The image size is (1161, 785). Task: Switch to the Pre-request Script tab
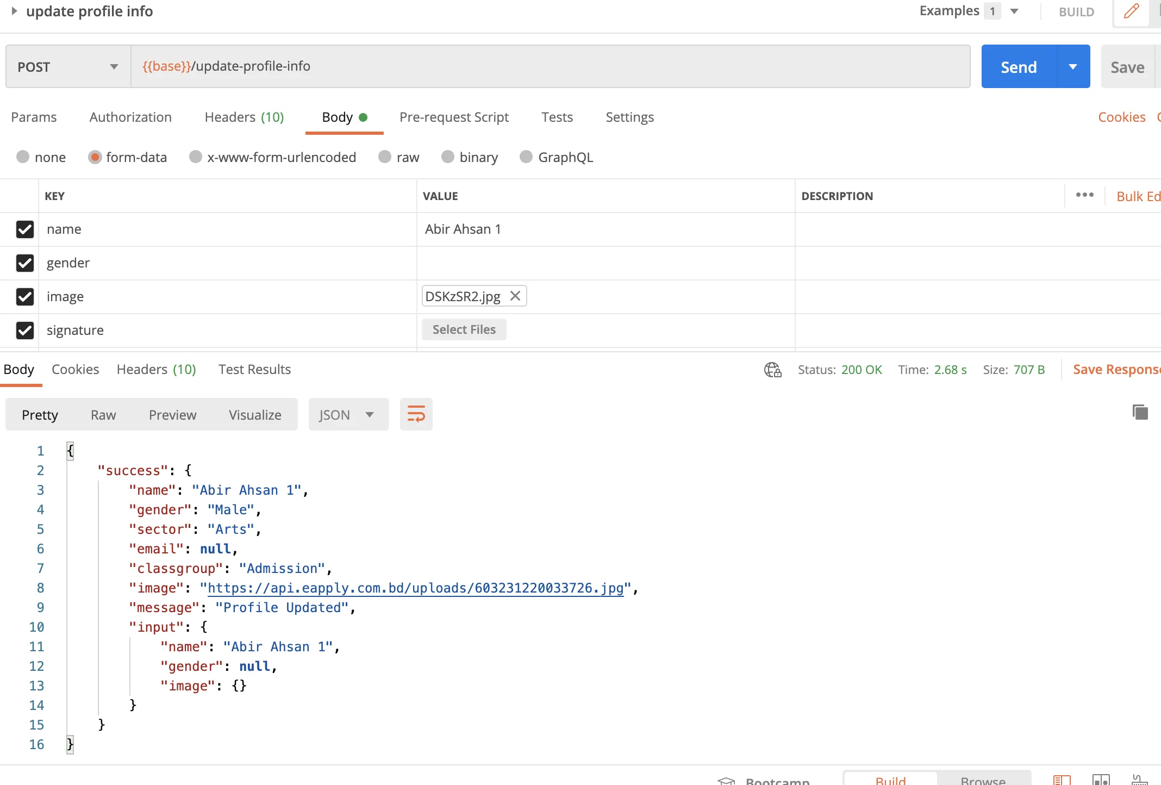(453, 117)
